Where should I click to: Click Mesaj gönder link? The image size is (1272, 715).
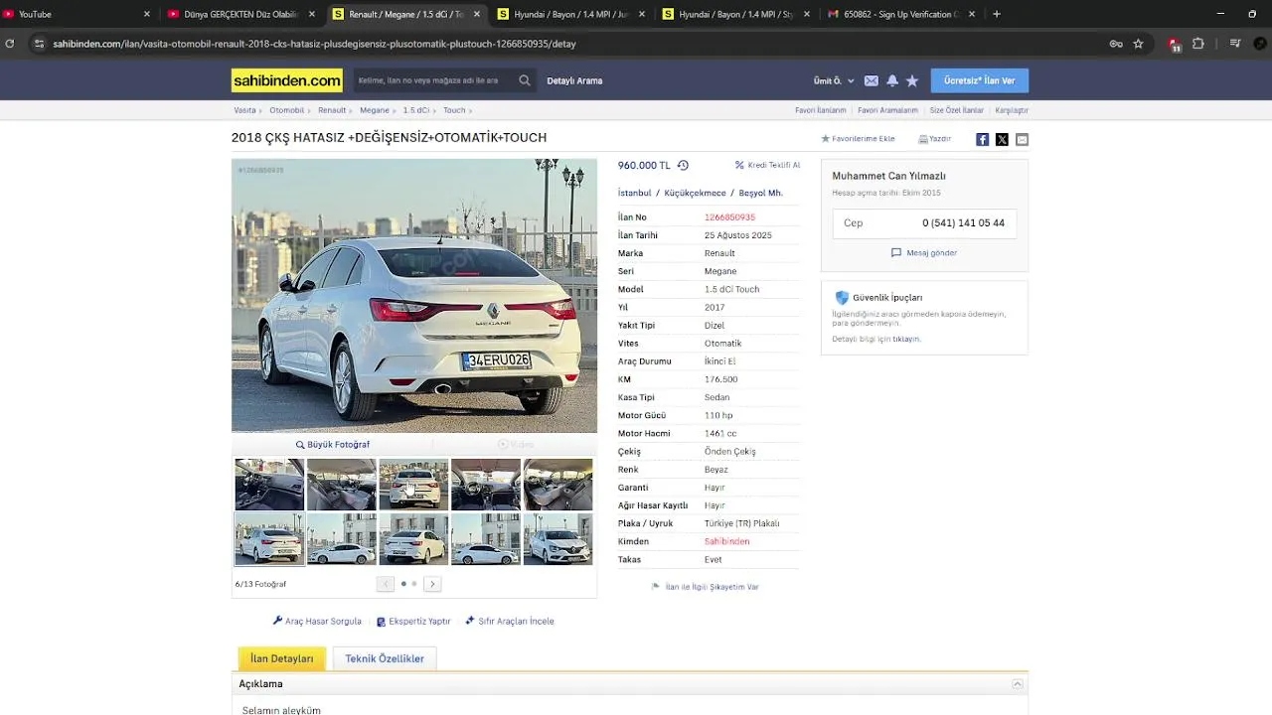click(924, 253)
